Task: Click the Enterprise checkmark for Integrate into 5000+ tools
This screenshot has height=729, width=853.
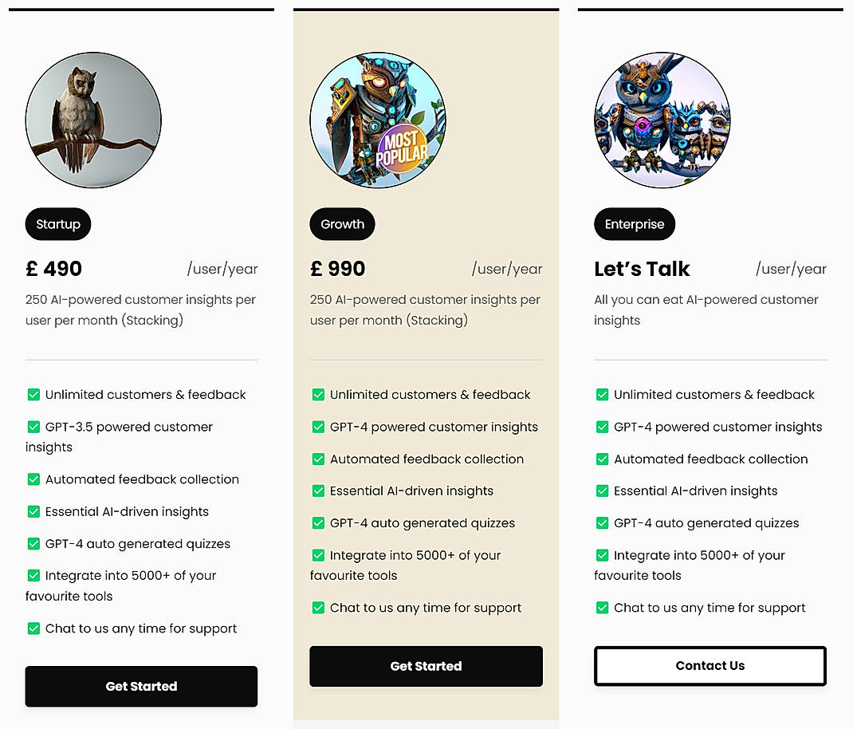Action: [603, 555]
